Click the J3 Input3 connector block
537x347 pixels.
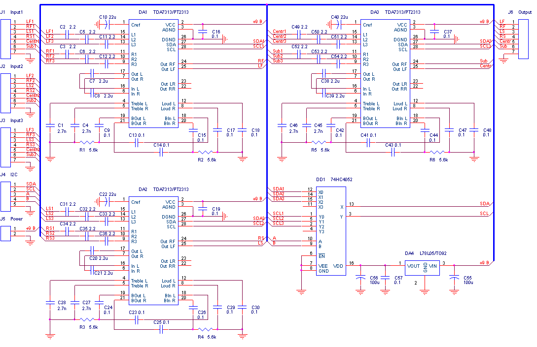[5, 147]
